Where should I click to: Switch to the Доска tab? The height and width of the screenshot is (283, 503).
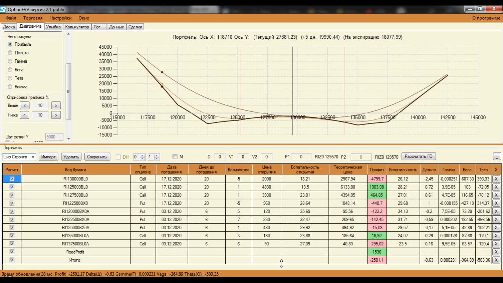point(9,27)
